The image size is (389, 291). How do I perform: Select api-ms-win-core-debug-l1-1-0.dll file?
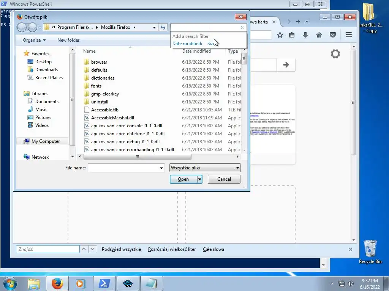pos(125,142)
